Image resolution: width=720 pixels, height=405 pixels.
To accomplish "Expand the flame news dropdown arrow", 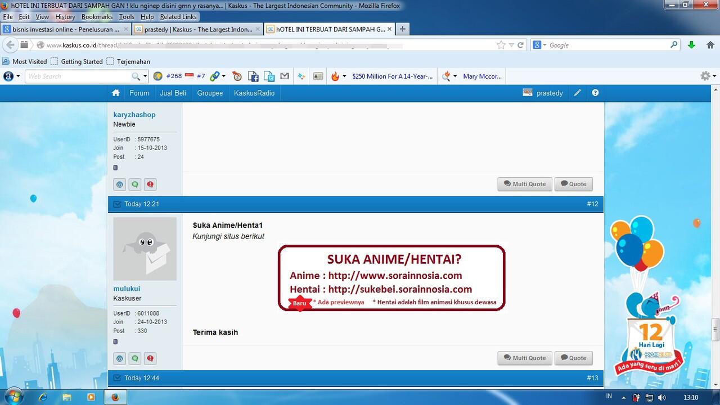I will point(344,76).
